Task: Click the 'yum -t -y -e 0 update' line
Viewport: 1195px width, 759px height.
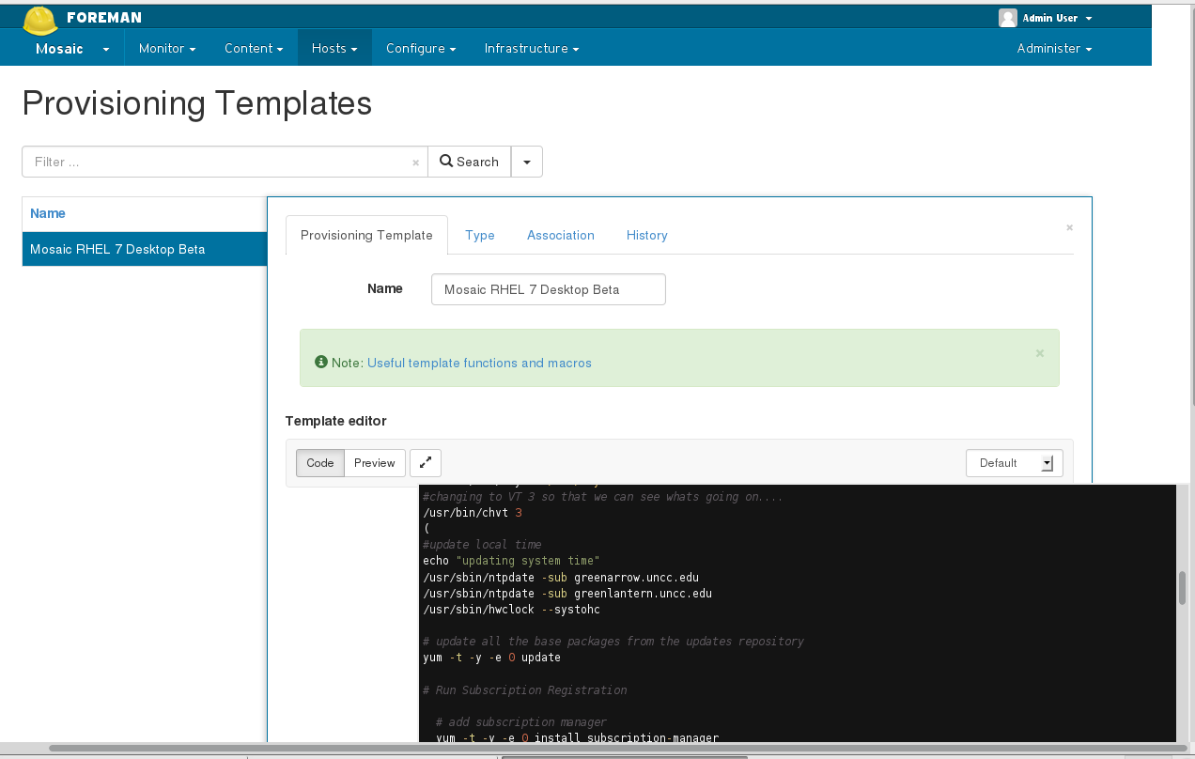Action: point(491,658)
